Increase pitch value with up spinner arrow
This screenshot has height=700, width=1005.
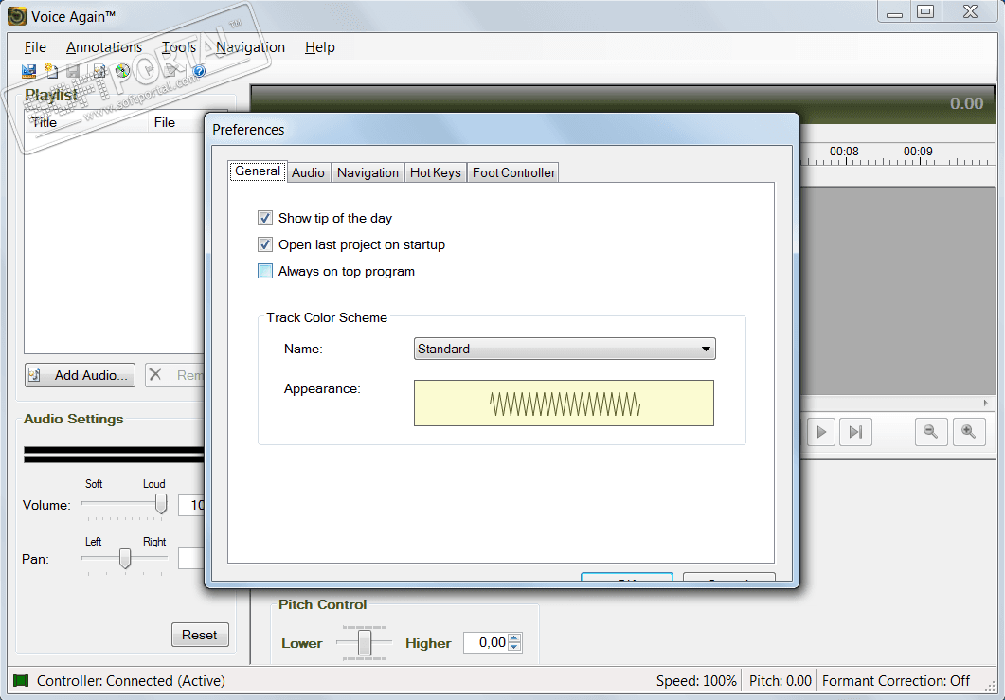click(514, 637)
